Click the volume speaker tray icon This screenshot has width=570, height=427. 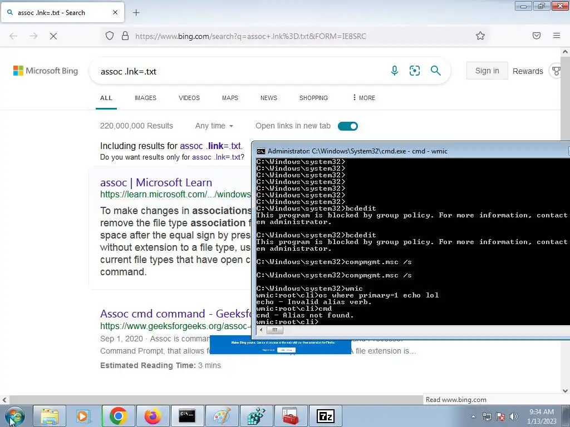coord(514,416)
